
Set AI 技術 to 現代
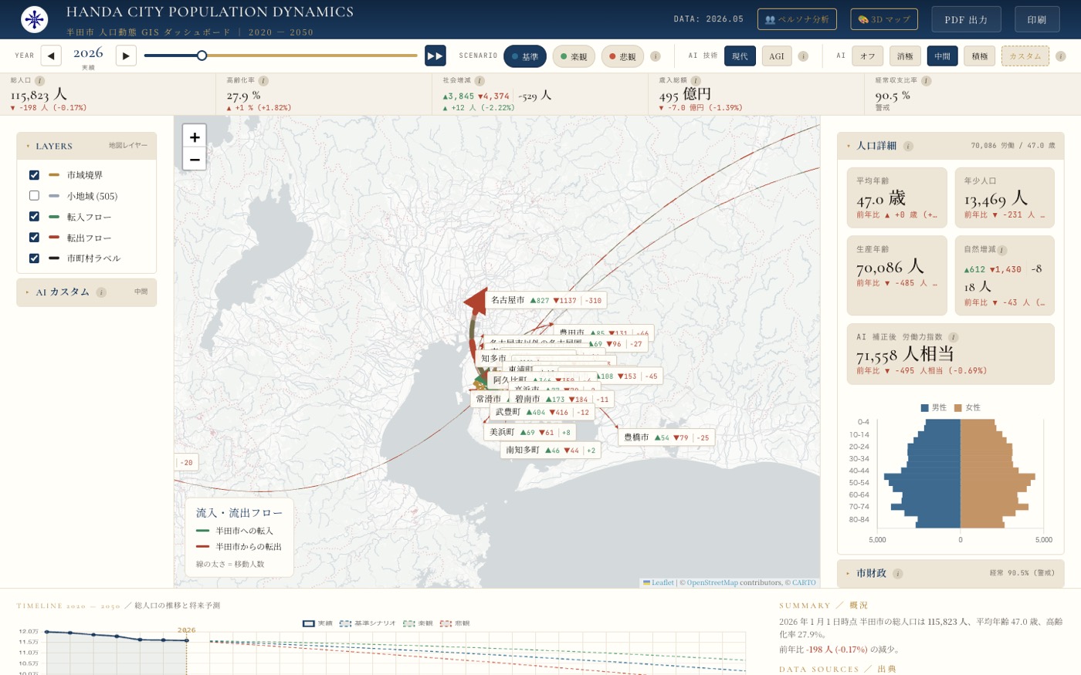(740, 56)
